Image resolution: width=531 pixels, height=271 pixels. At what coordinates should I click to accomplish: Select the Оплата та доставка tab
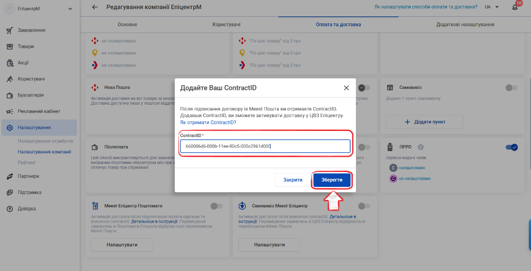point(338,24)
